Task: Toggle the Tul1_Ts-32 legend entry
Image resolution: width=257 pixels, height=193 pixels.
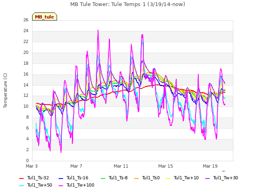Action: click(34, 178)
